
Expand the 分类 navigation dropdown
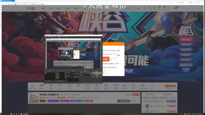(59, 8)
